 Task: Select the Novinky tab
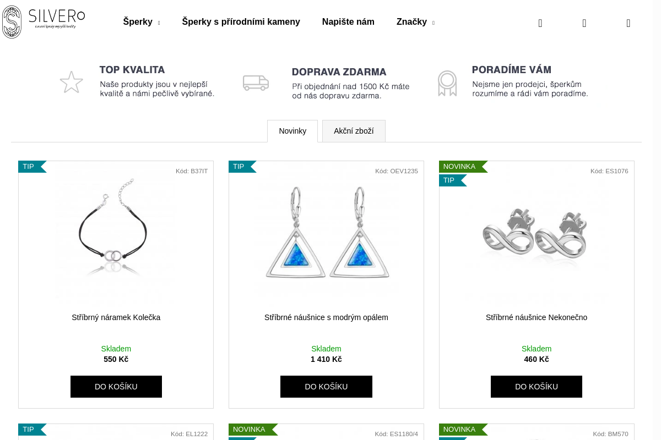pos(292,131)
